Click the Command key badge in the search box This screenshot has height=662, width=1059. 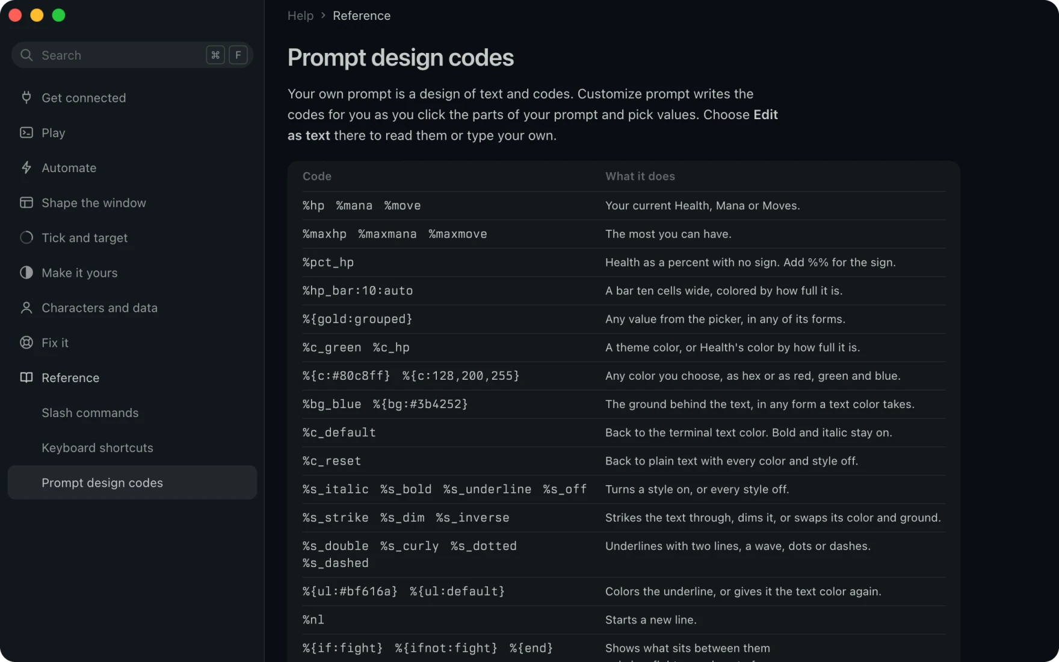coord(215,55)
